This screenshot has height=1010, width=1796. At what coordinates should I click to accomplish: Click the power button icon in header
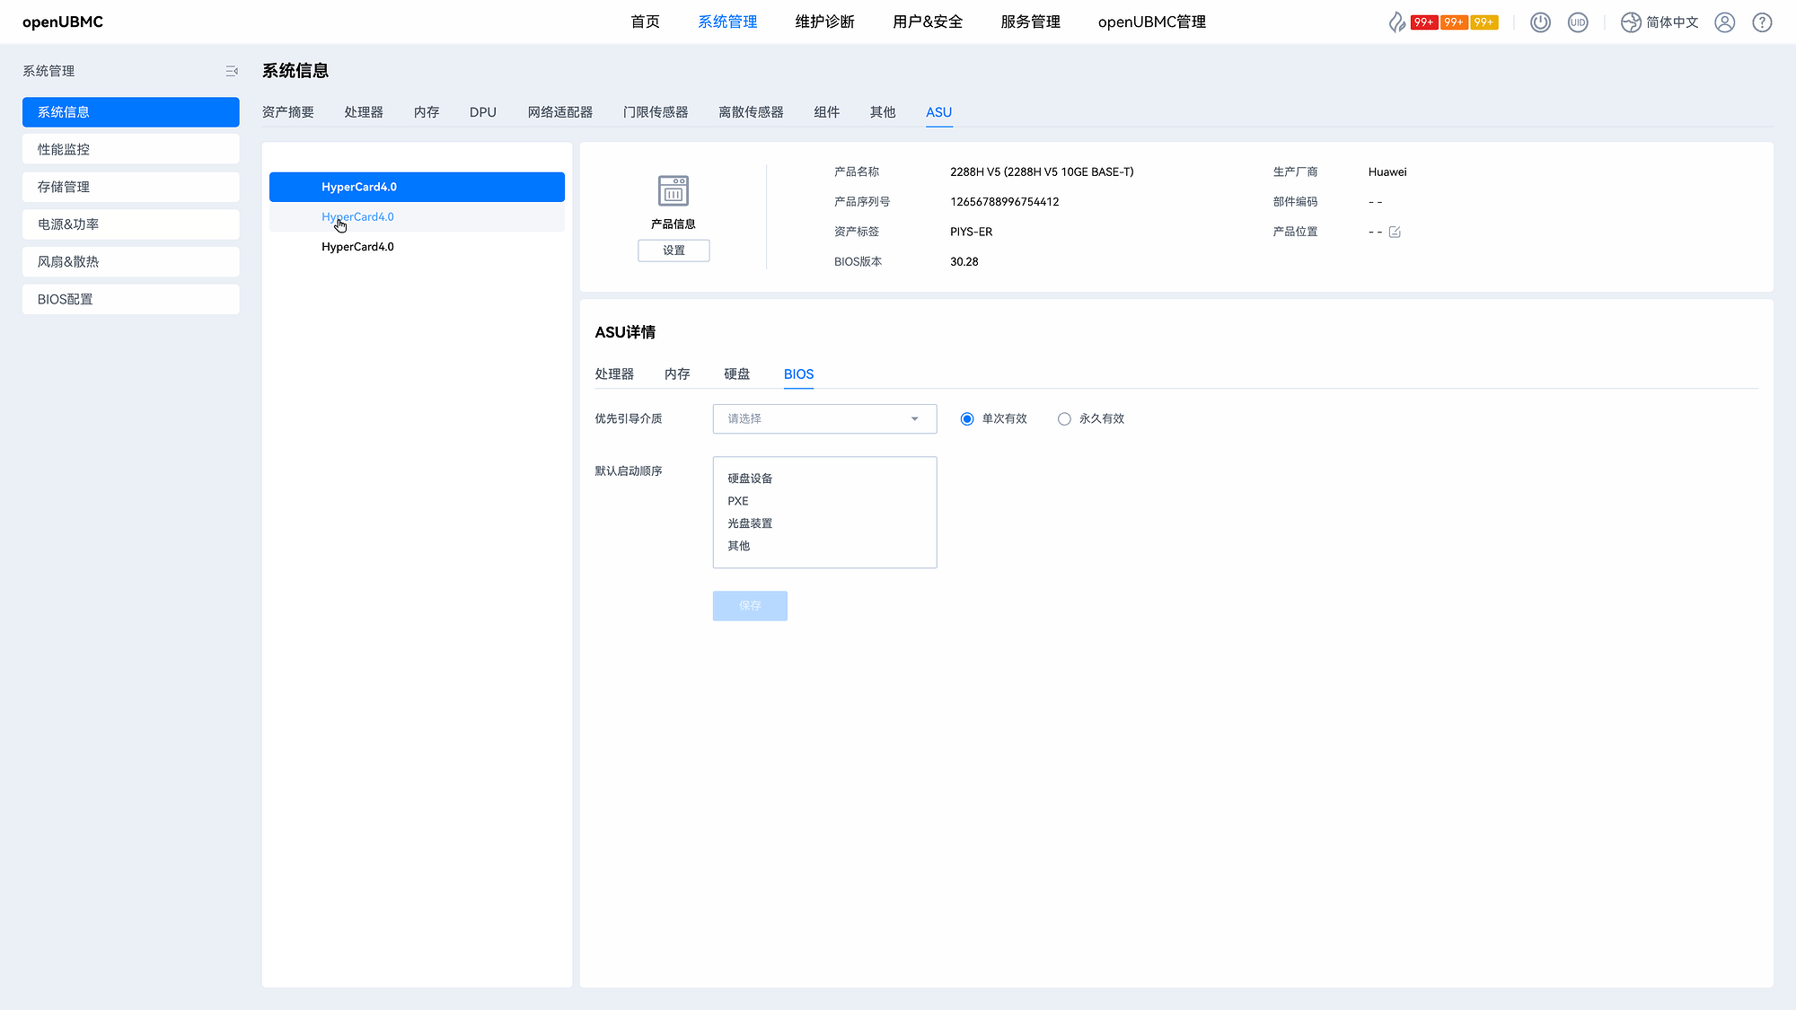click(x=1540, y=22)
